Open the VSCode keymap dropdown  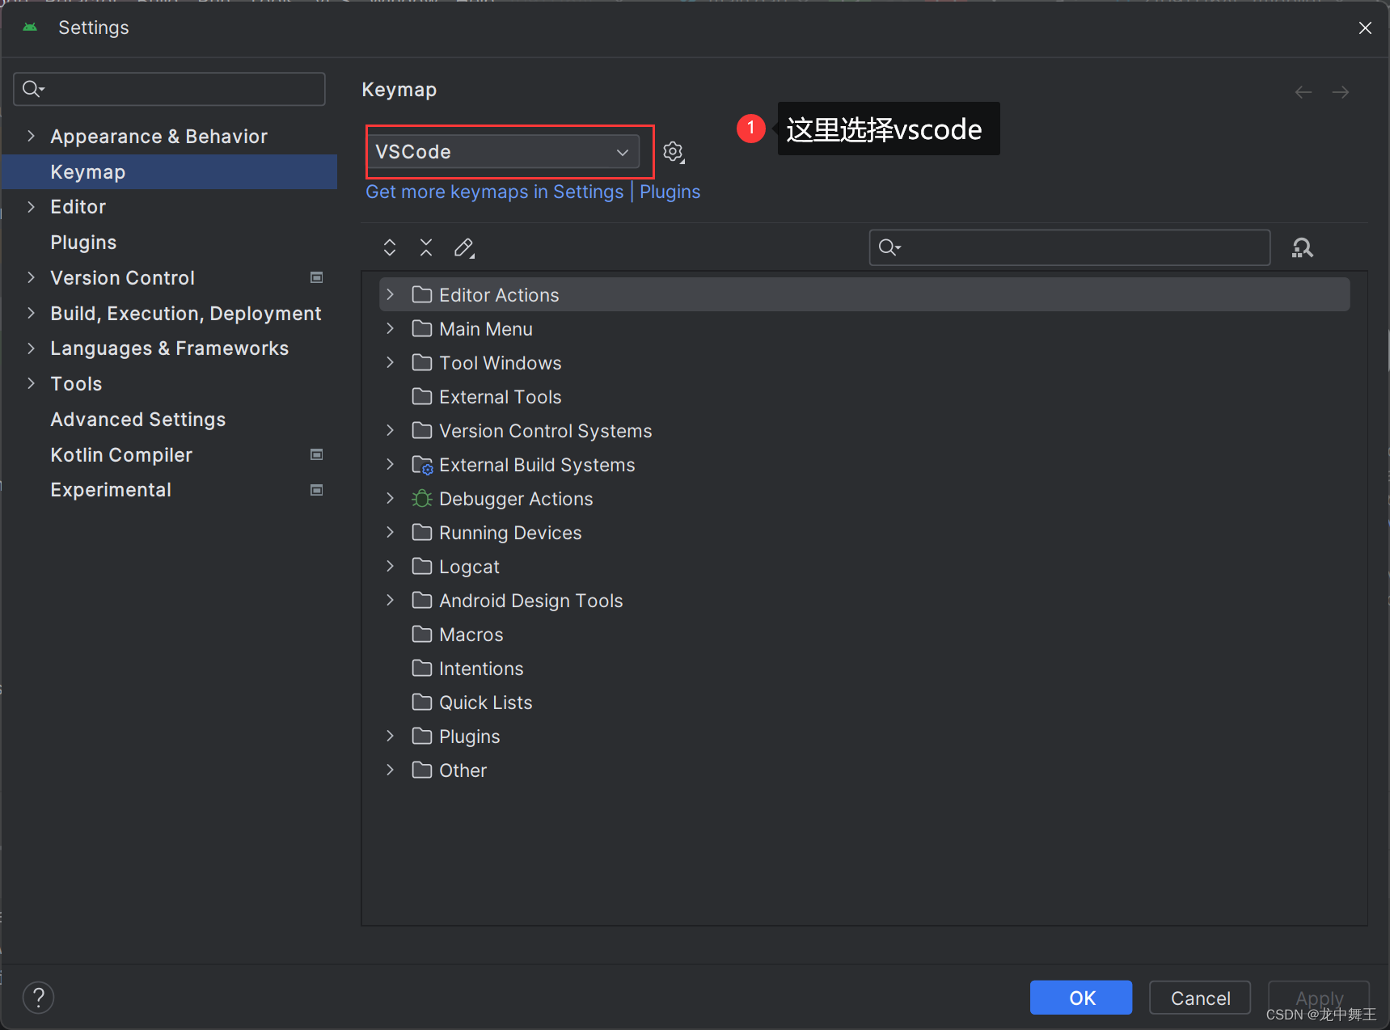503,152
